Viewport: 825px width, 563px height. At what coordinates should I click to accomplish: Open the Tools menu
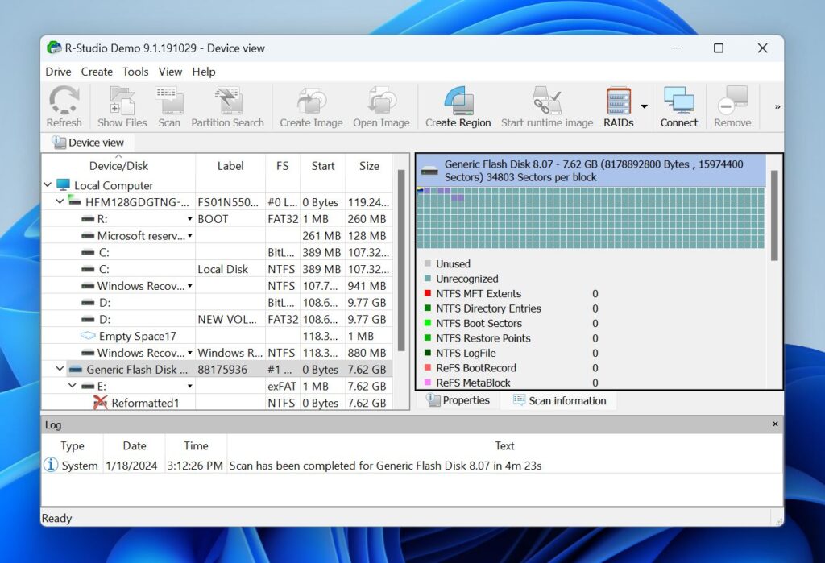(x=135, y=72)
